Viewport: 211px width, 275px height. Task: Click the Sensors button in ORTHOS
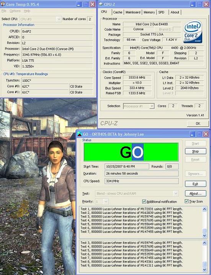[x=195, y=174]
